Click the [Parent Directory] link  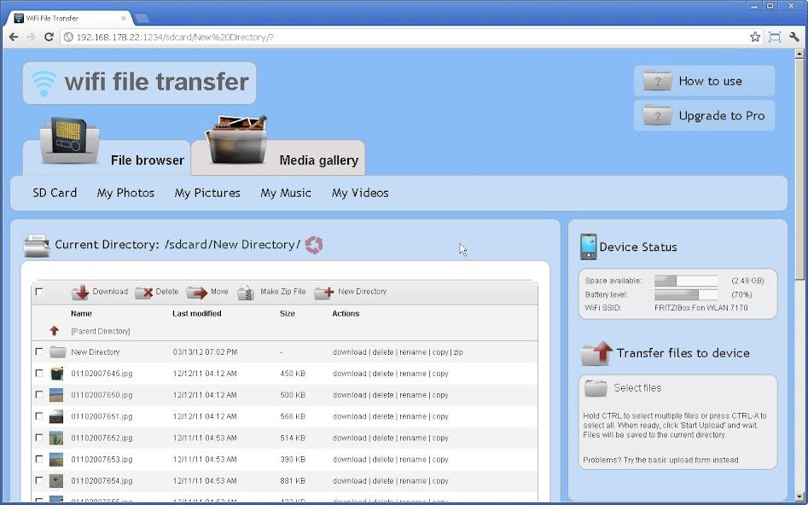click(101, 331)
